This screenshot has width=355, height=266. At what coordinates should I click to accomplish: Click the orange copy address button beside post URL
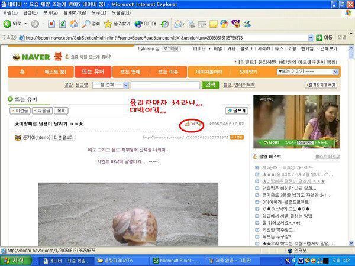(237, 137)
